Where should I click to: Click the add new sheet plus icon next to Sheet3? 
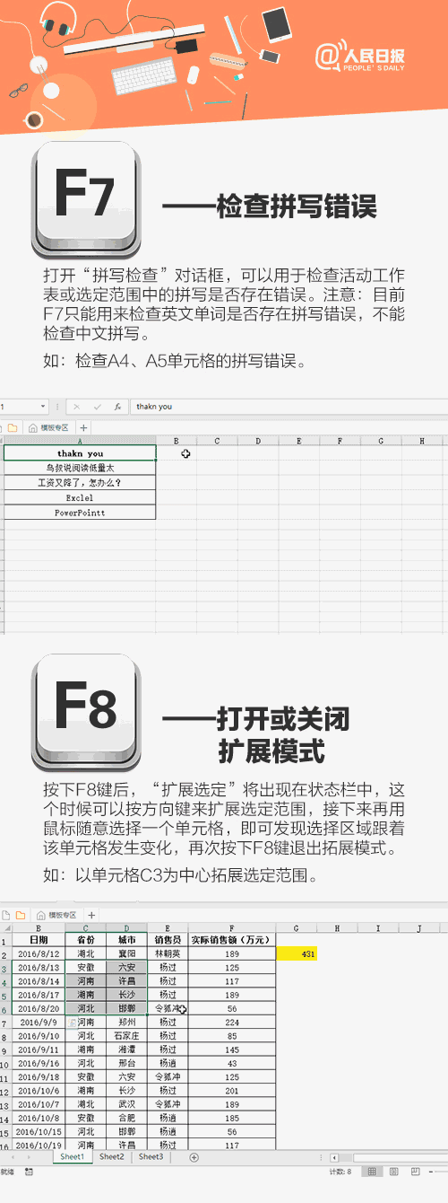point(194,1157)
